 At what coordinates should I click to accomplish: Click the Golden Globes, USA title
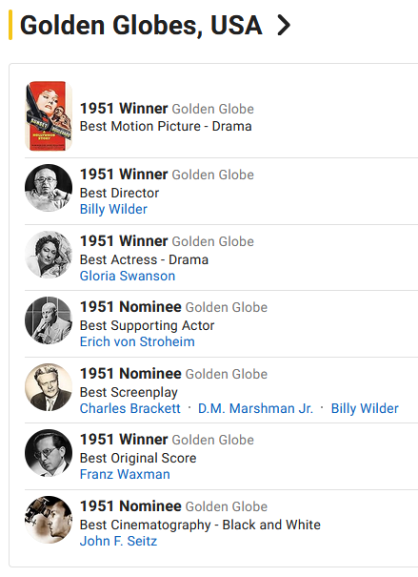(x=141, y=25)
